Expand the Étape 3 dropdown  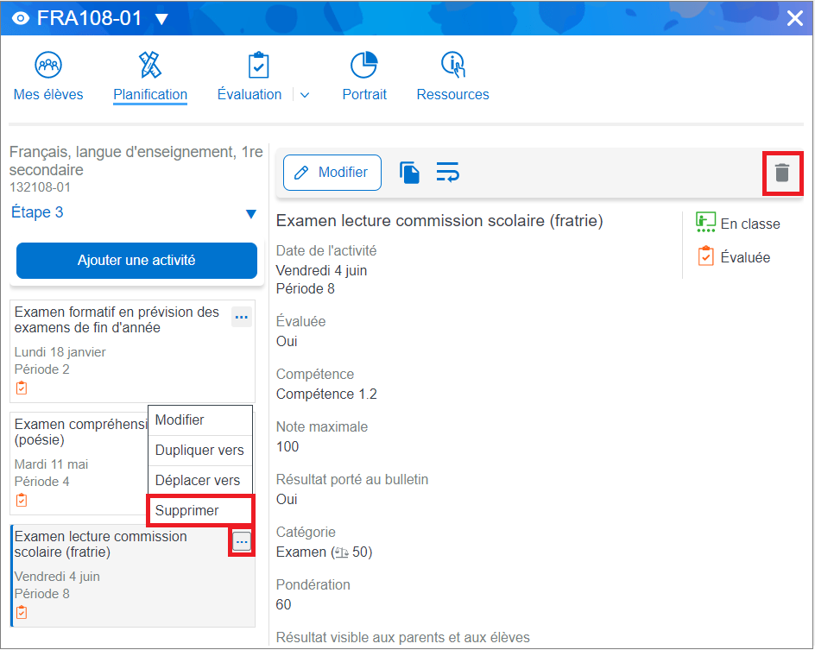point(250,213)
